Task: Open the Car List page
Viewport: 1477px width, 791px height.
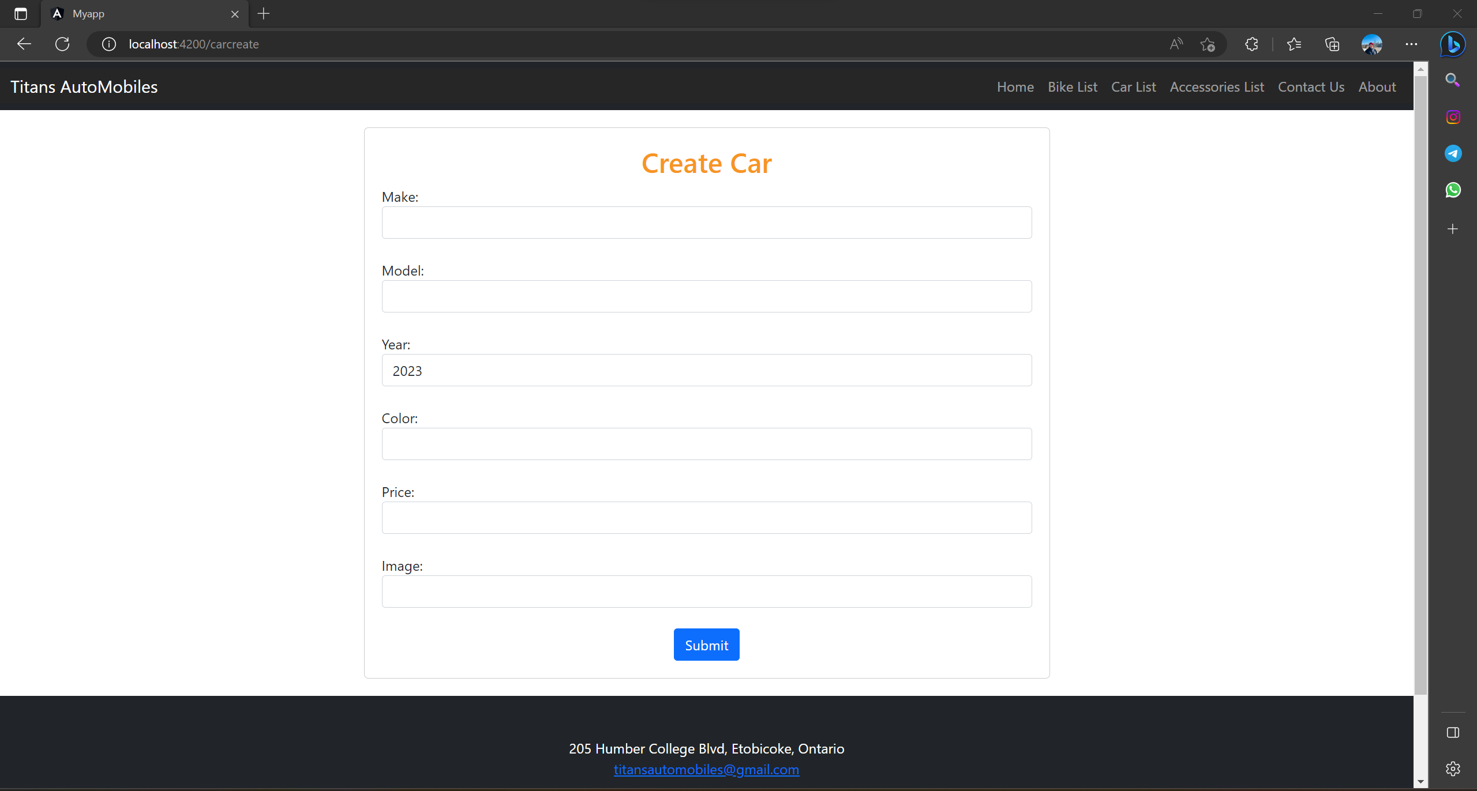Action: pos(1133,86)
